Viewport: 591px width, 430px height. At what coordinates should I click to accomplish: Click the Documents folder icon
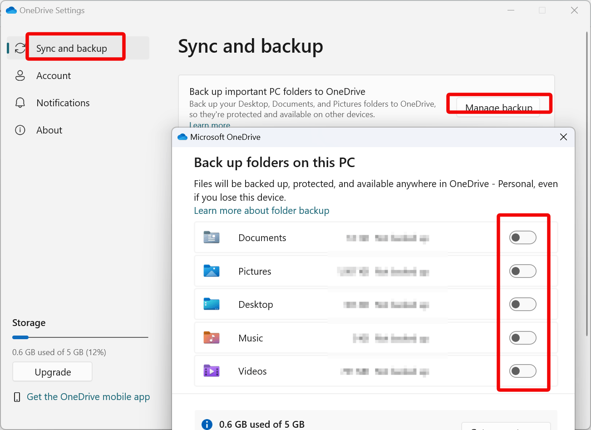212,237
